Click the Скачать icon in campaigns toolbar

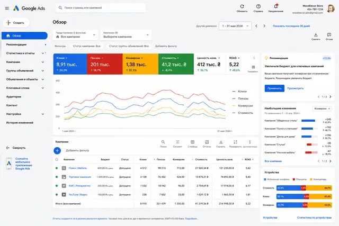221,142
